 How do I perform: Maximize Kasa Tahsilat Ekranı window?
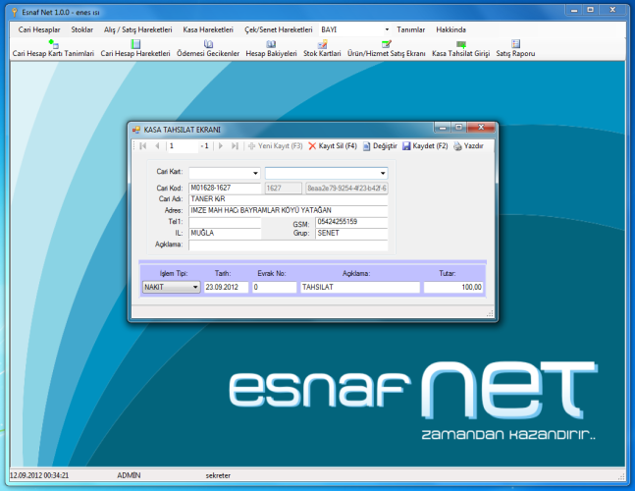[459, 128]
